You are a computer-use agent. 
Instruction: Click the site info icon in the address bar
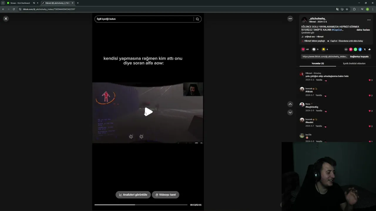(20, 9)
